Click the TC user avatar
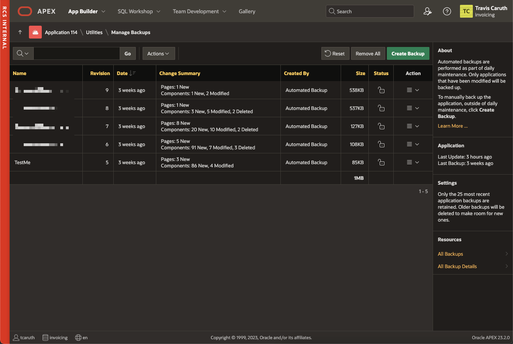Screen dimensions: 513x344 point(466,11)
